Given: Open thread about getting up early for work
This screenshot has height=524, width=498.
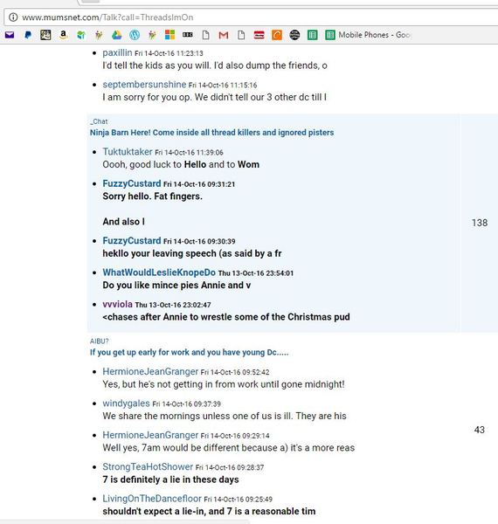Looking at the screenshot, I should [190, 352].
